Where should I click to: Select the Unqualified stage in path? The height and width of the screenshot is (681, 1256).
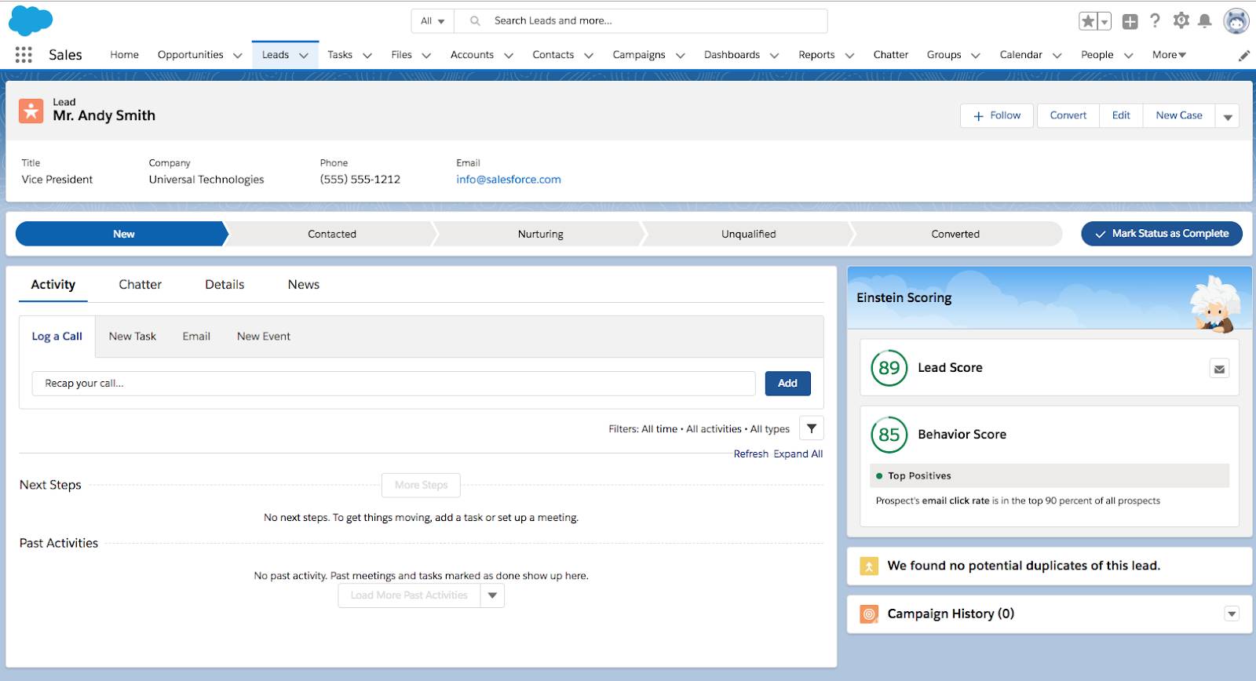click(749, 234)
